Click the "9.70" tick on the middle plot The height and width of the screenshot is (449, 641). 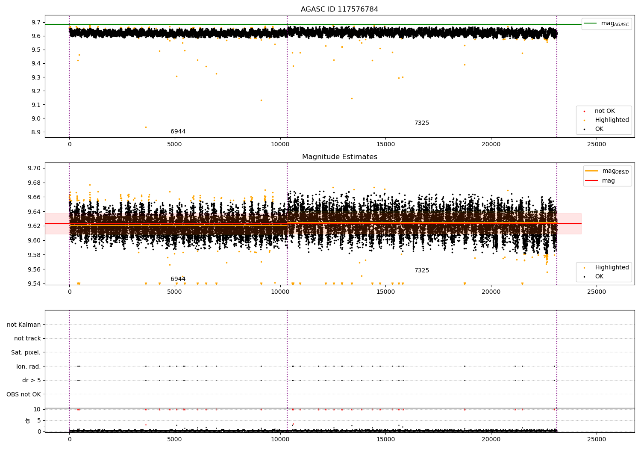pyautogui.click(x=34, y=168)
